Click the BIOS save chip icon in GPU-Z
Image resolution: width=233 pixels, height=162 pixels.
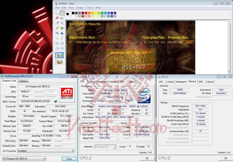tap(56, 101)
